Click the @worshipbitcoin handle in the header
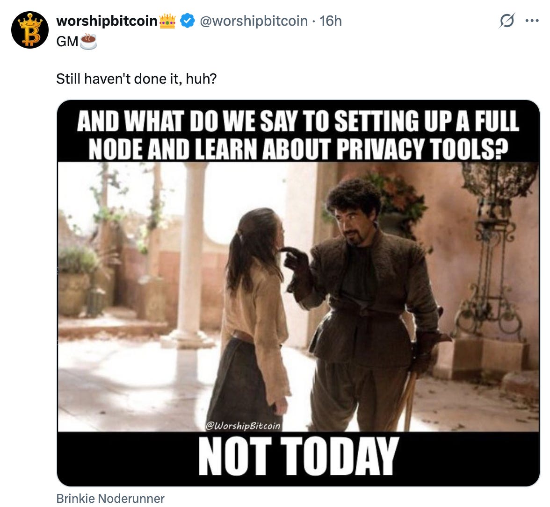 (x=253, y=21)
